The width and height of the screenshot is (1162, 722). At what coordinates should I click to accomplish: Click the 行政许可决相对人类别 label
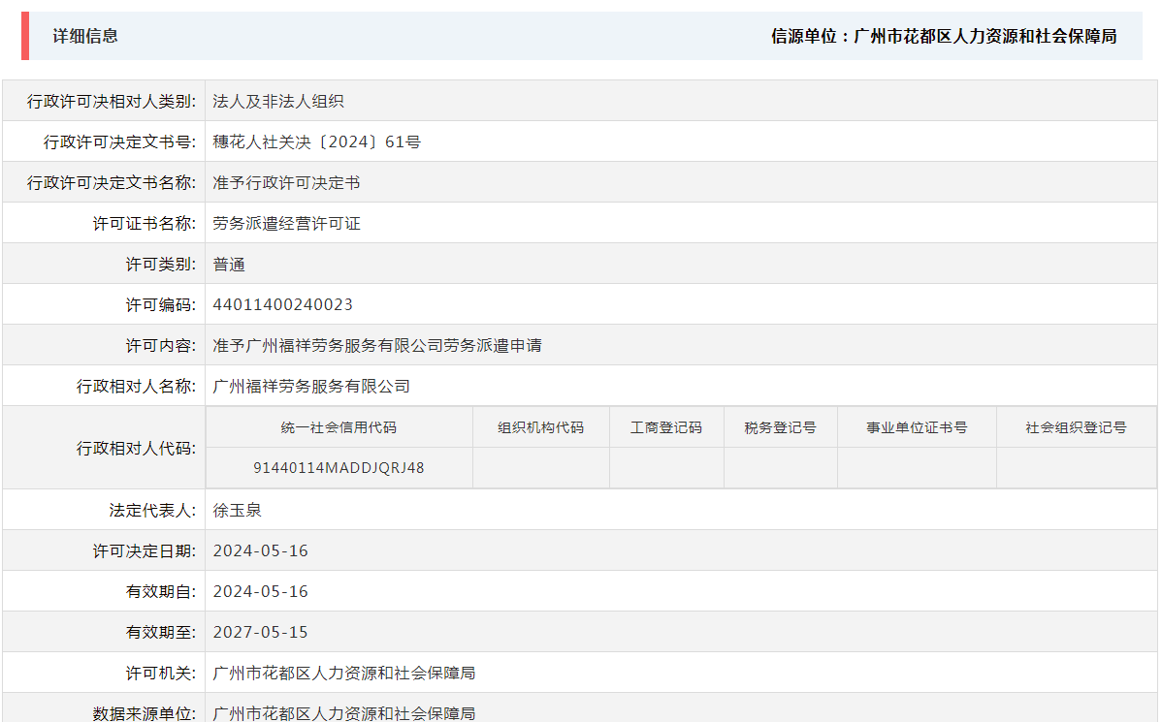(112, 102)
